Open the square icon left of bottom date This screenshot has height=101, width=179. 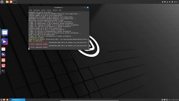pyautogui.click(x=167, y=100)
